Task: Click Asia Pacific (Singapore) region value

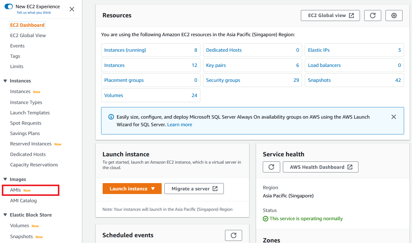Action: 288,196
